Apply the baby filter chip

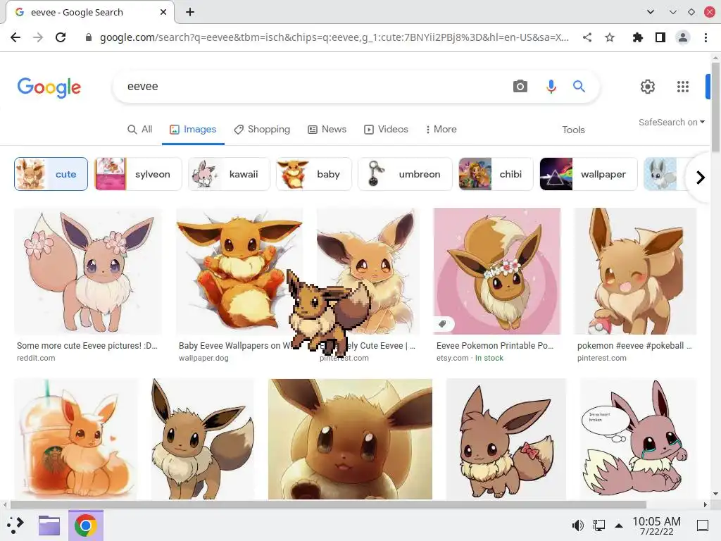[x=314, y=174]
